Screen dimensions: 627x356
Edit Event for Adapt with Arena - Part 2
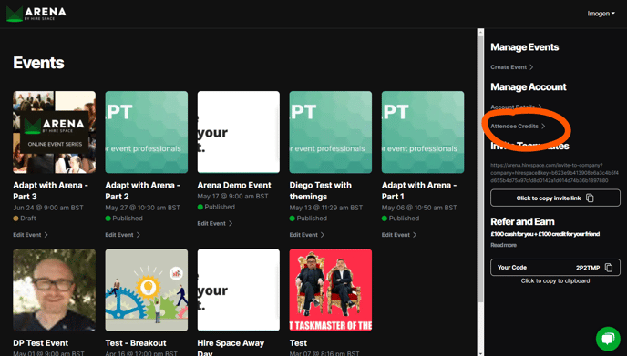122,235
